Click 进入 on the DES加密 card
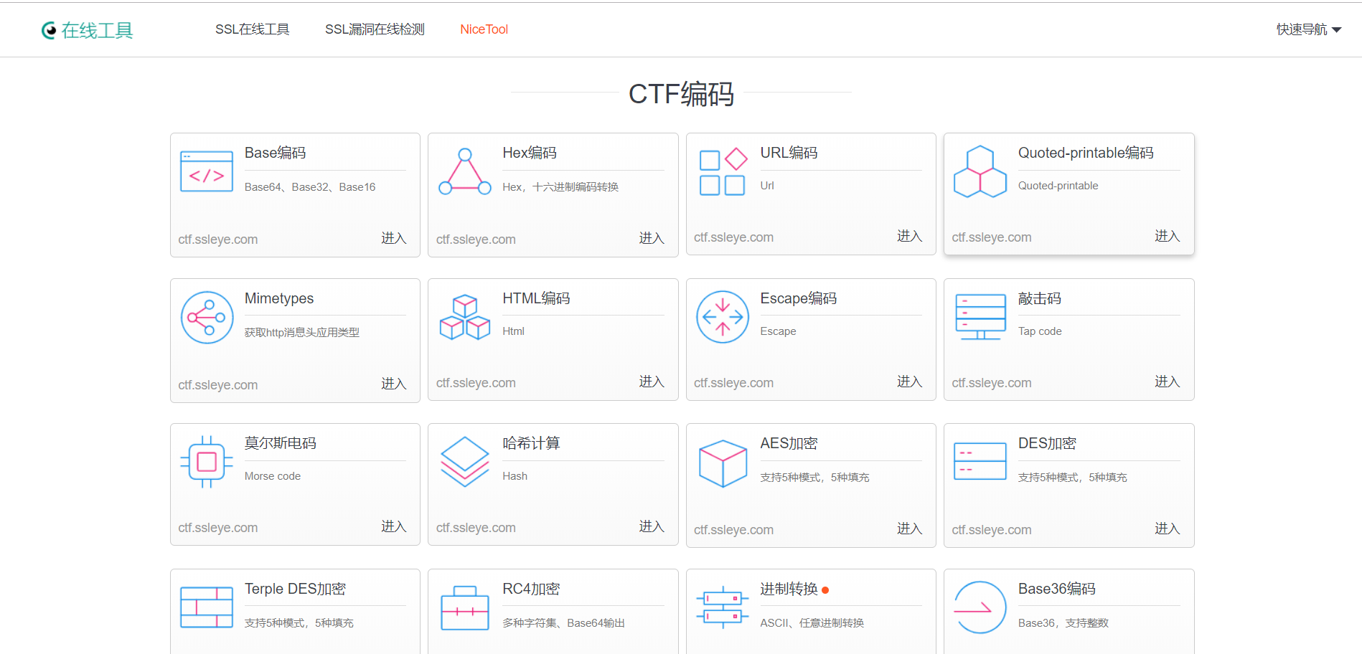This screenshot has width=1362, height=654. [x=1168, y=529]
